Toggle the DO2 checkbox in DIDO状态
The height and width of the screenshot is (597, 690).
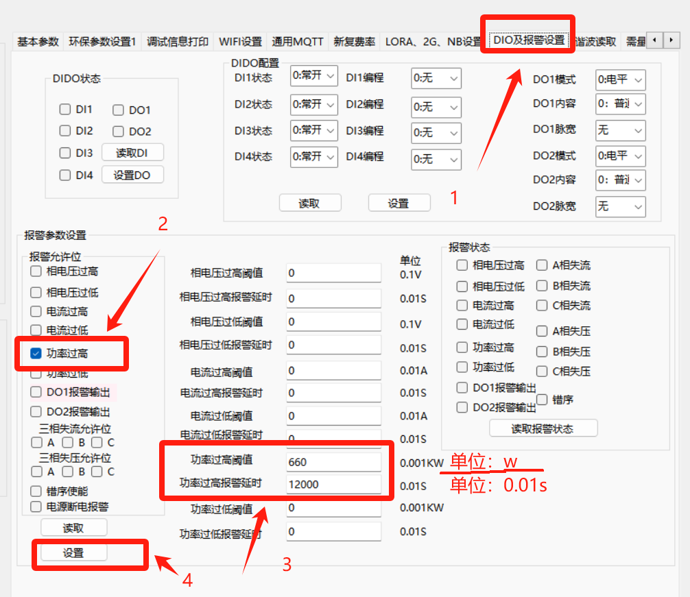click(x=118, y=131)
